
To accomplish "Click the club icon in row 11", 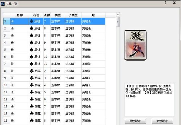I will click(x=32, y=92).
